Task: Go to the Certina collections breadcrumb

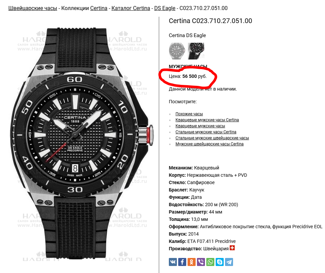Action: [x=99, y=8]
